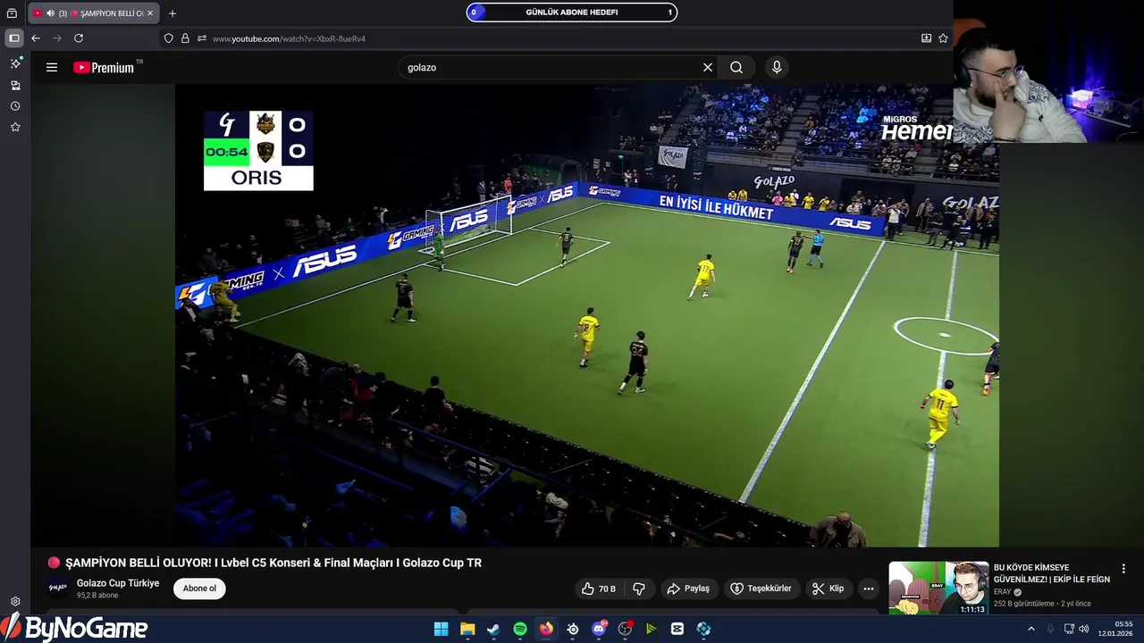The height and width of the screenshot is (643, 1144).
Task: Open Discord from the taskbar
Action: coord(599,629)
